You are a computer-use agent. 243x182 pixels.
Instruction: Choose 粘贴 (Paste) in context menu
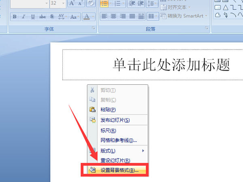tap(108, 109)
